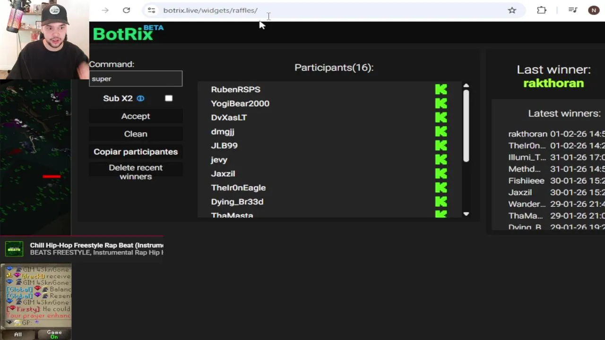Click Wander... row in Latest winners

pyautogui.click(x=556, y=204)
